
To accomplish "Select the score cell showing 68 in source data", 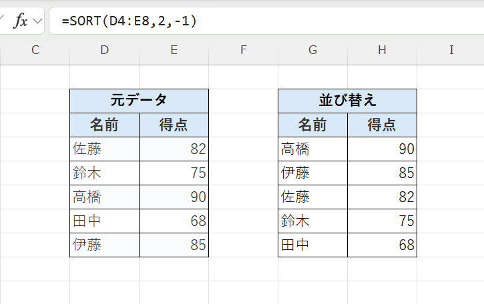I will (x=174, y=221).
